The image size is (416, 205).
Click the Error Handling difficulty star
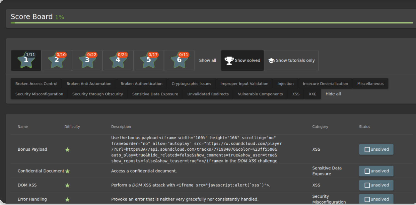click(x=67, y=199)
